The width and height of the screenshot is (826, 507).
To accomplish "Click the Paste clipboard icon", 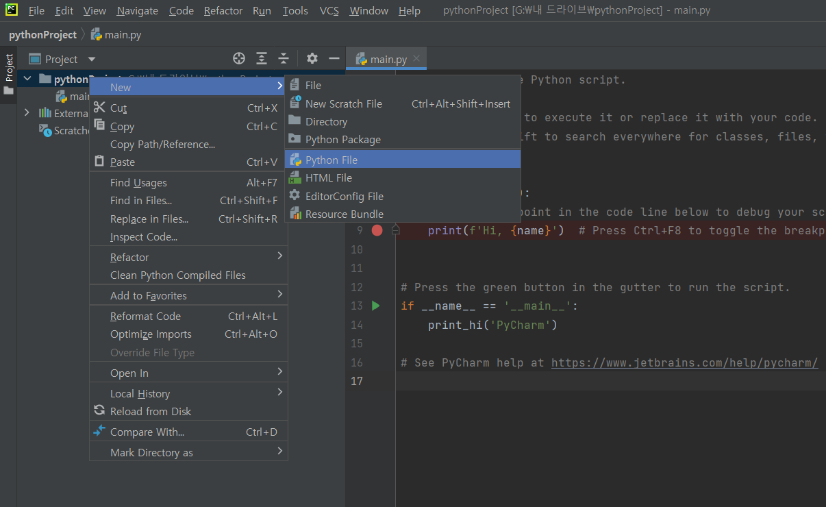I will click(x=99, y=162).
